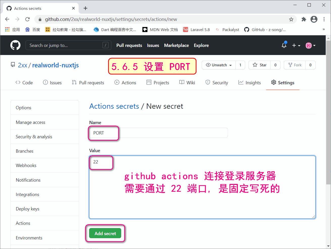Viewport: 331px width, 249px height.
Task: Open Integrations settings
Action: 45,195
